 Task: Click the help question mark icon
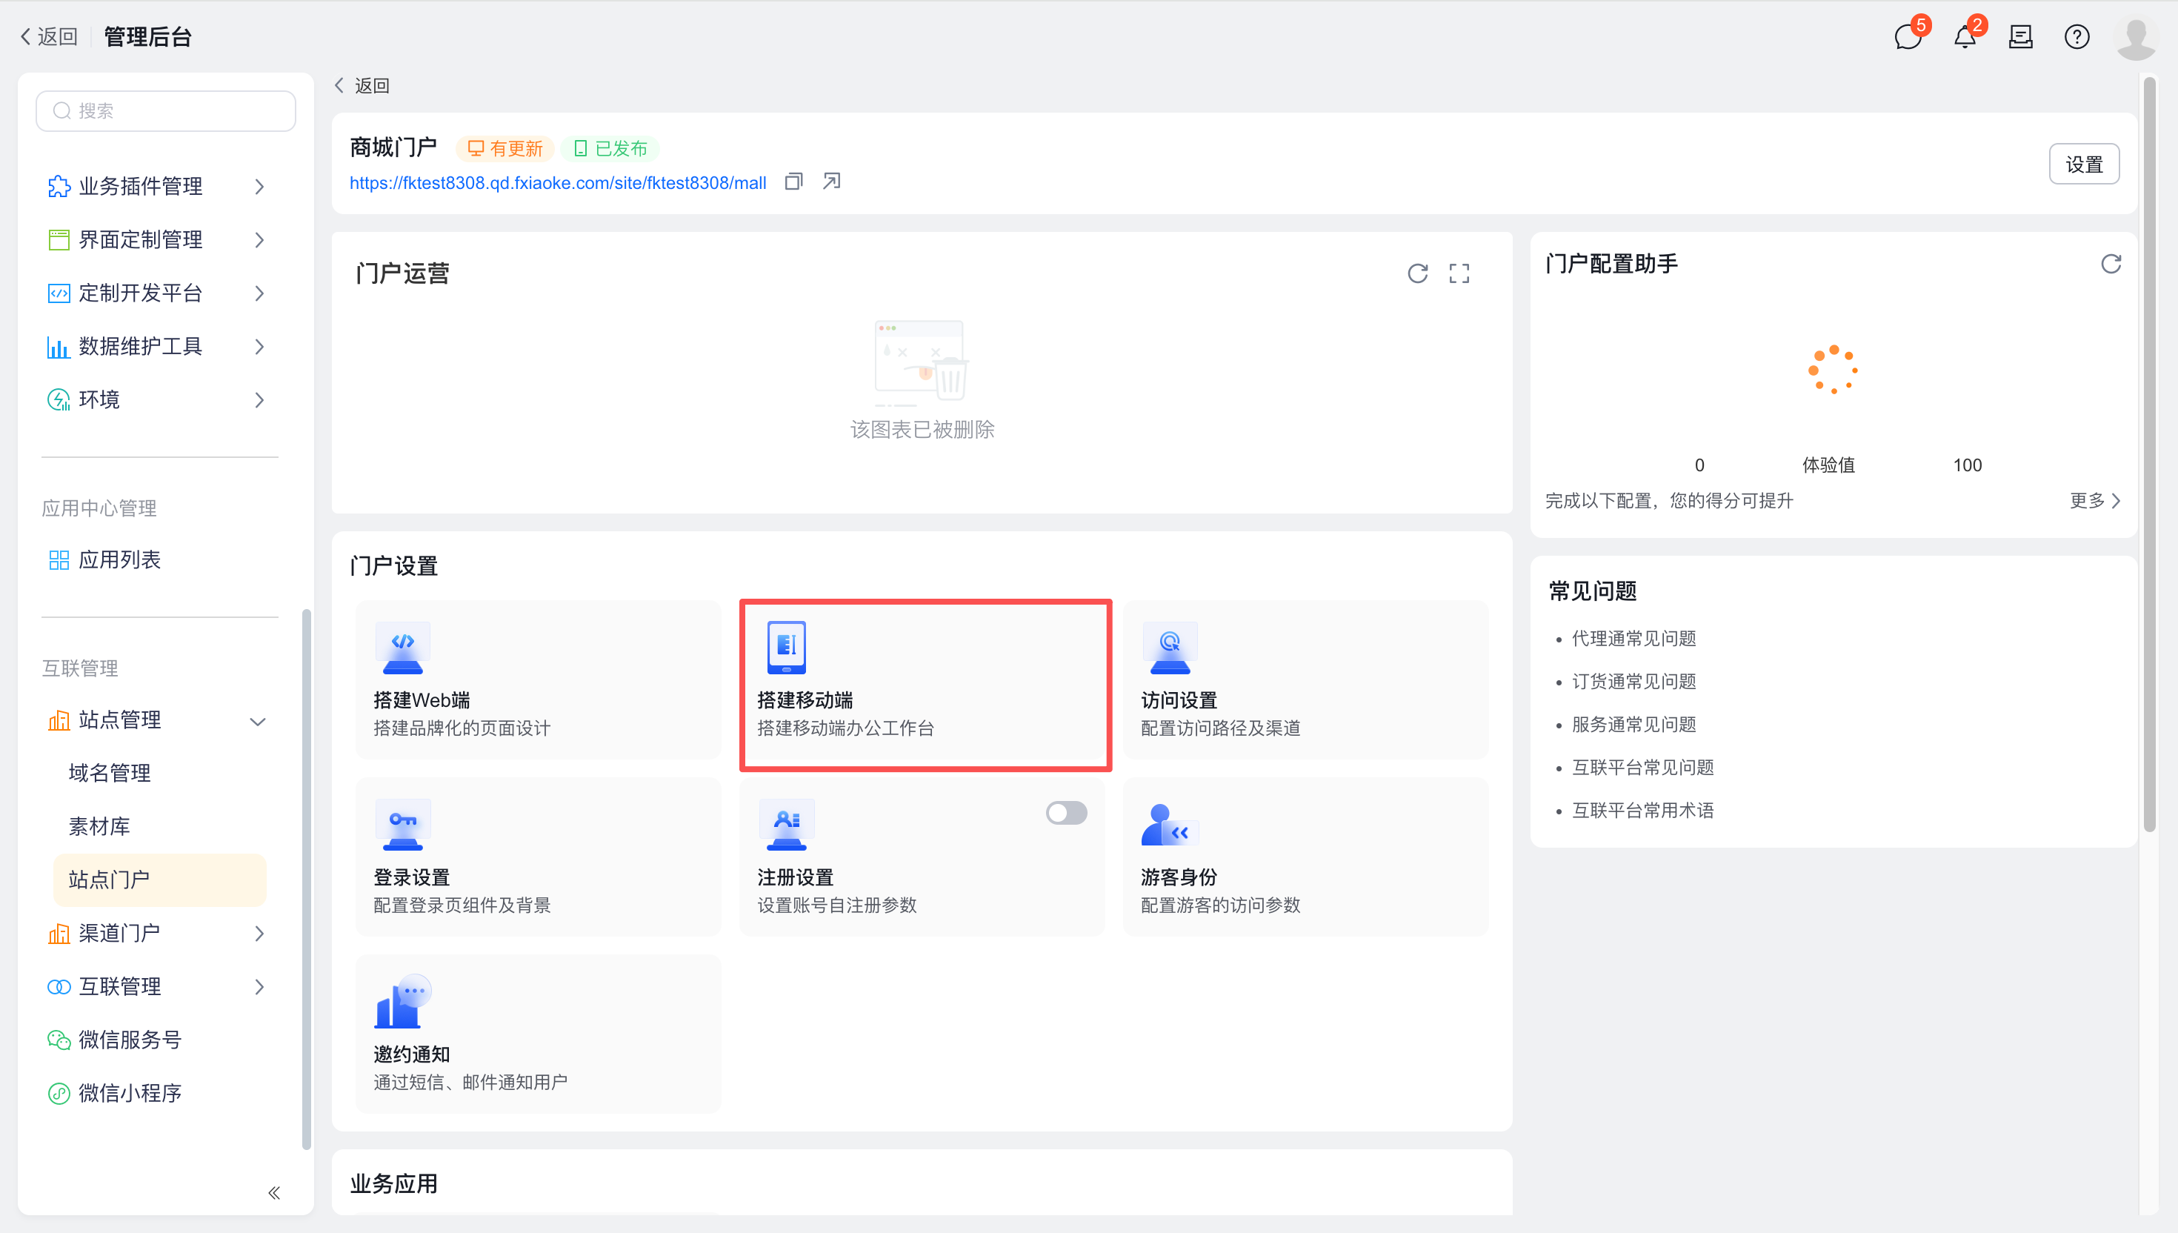click(x=2077, y=37)
